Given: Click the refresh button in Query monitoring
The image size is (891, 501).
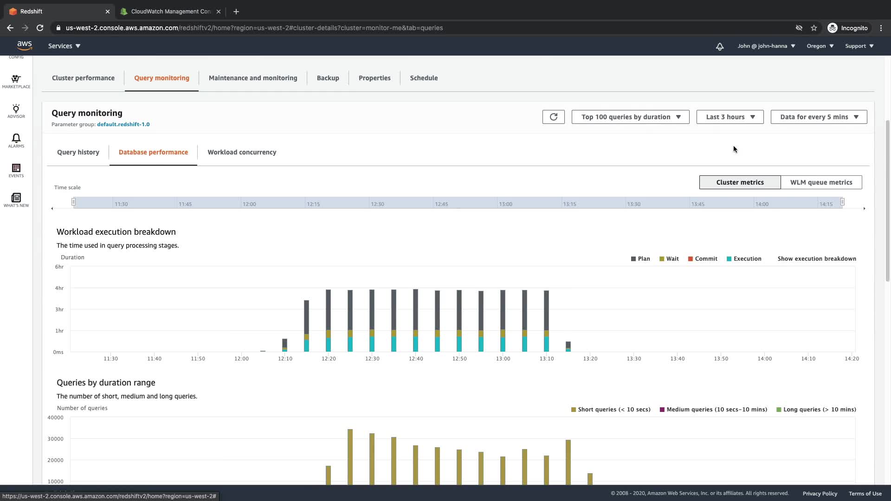Looking at the screenshot, I should (x=553, y=117).
